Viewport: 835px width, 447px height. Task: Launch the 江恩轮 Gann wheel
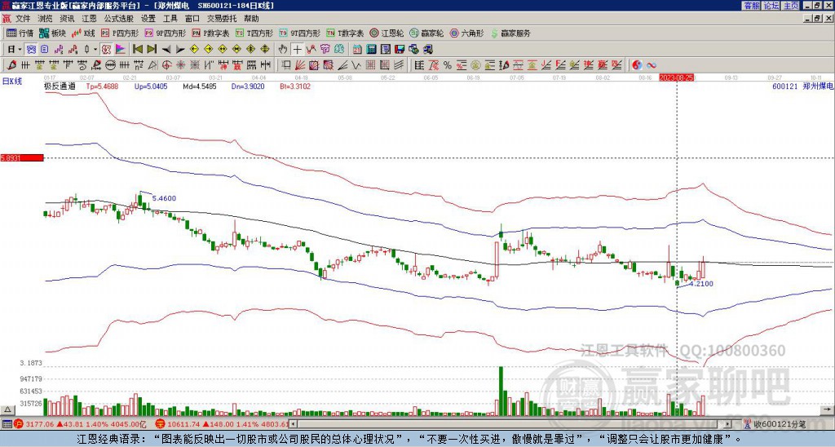coord(387,33)
